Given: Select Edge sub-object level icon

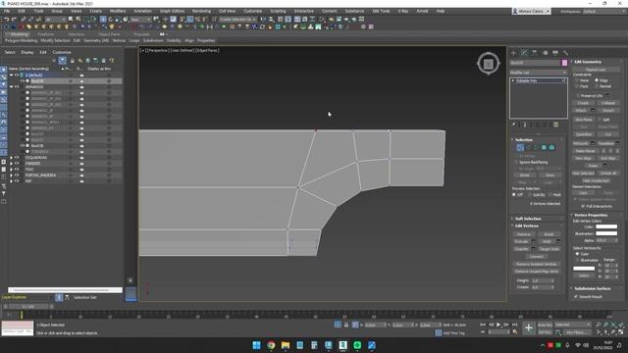Looking at the screenshot, I should [528, 148].
